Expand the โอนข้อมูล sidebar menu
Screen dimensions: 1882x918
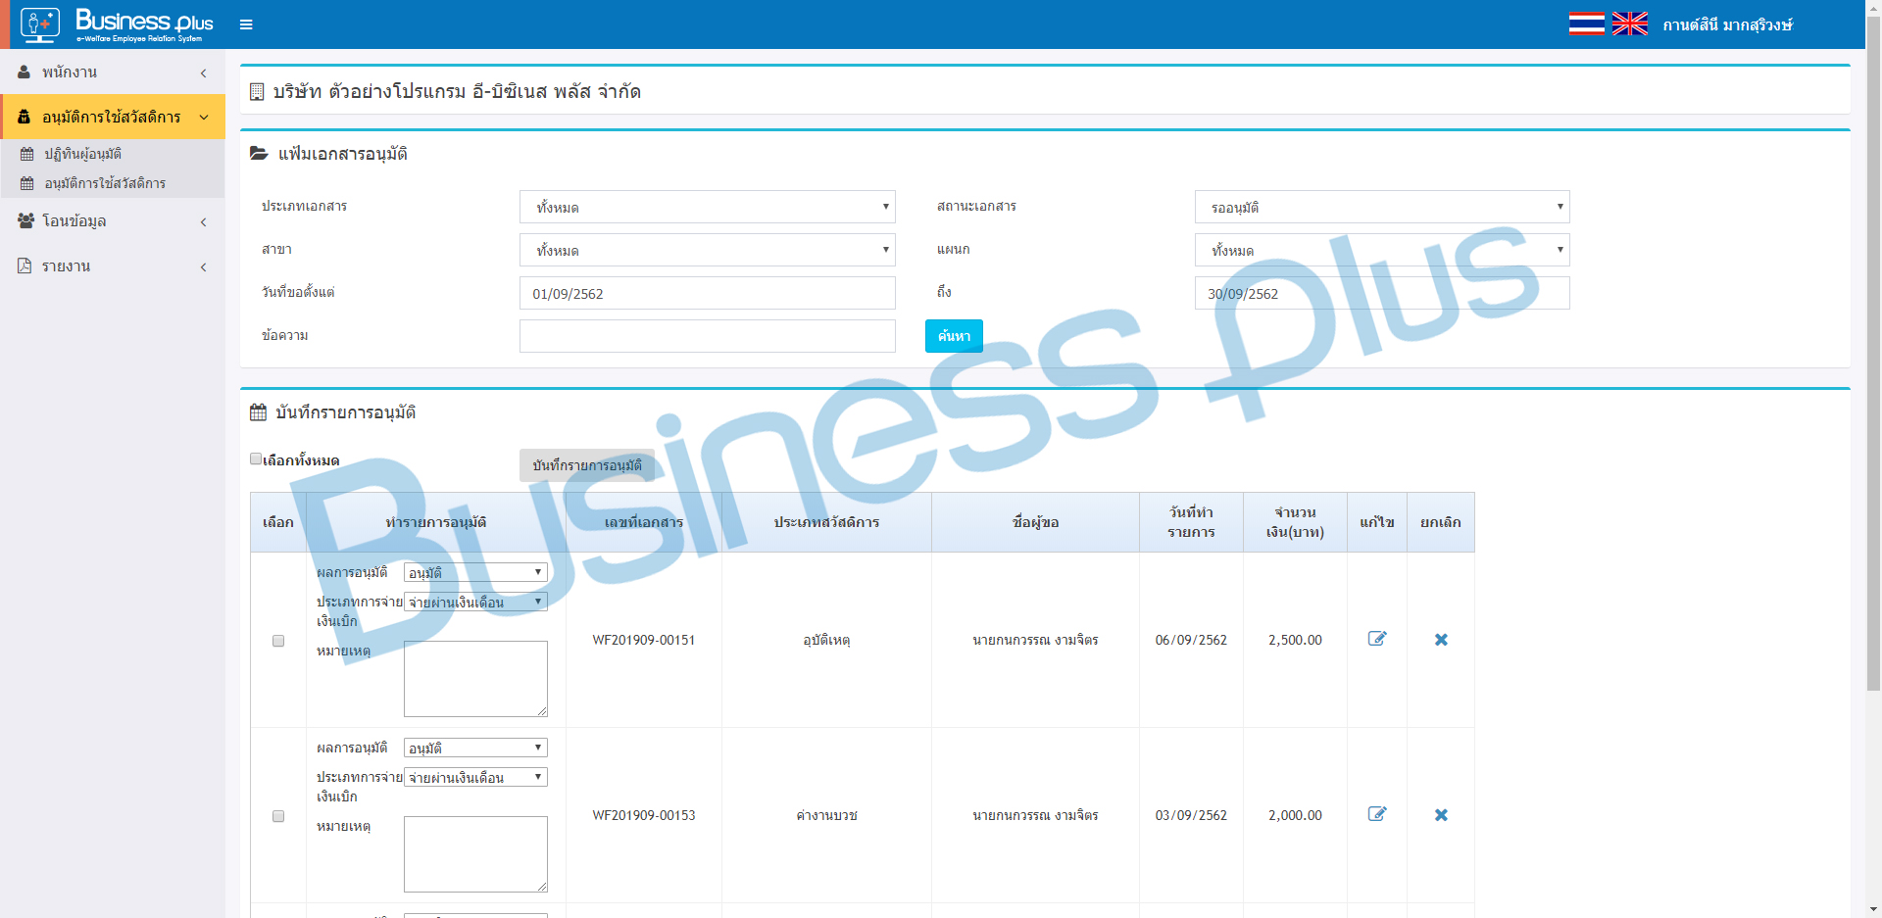(x=113, y=220)
